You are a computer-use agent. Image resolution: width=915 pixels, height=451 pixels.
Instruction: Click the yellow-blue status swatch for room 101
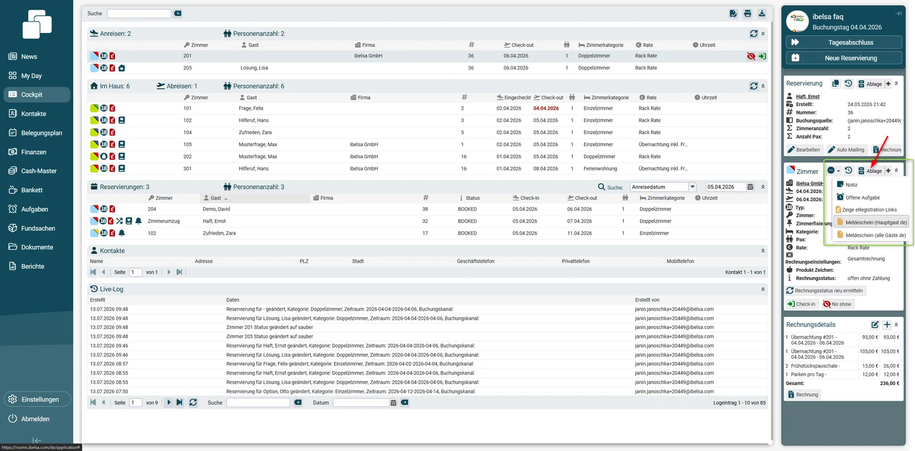pos(94,108)
